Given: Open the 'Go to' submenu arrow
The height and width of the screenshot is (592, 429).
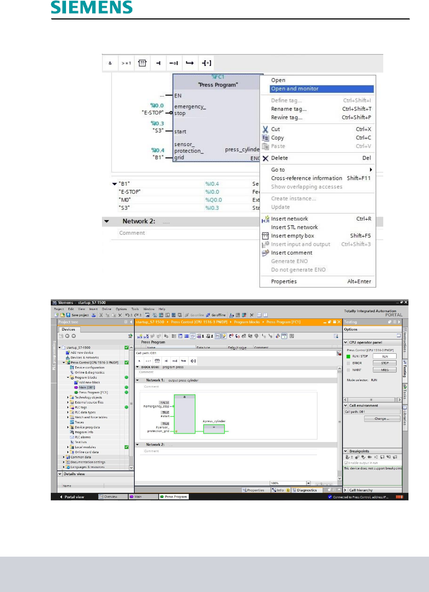Looking at the screenshot, I should click(371, 169).
